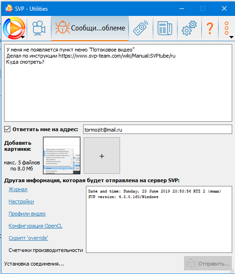235x274 pixels.
Task: Click the SVP icon in title bar
Action: click(x=9, y=8)
